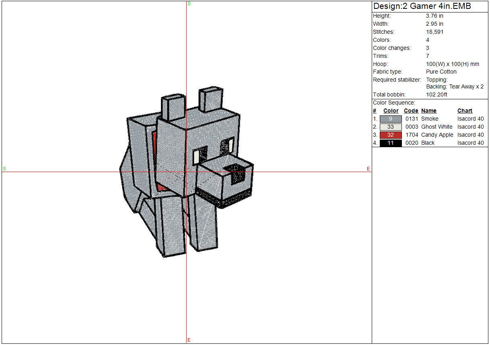This screenshot has width=490, height=345.
Task: Click the green S marker on left edge
Action: coord(4,169)
